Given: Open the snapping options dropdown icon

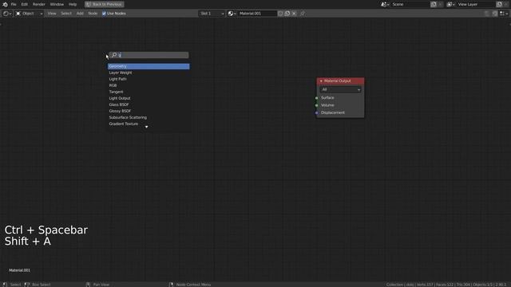Looking at the screenshot, I should click(x=504, y=14).
